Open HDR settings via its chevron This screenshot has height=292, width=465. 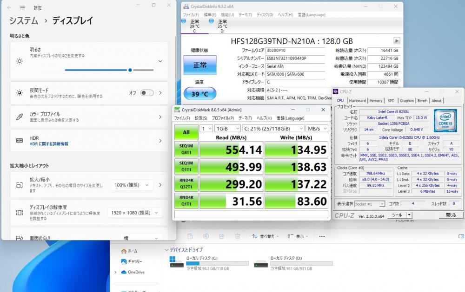coord(160,141)
